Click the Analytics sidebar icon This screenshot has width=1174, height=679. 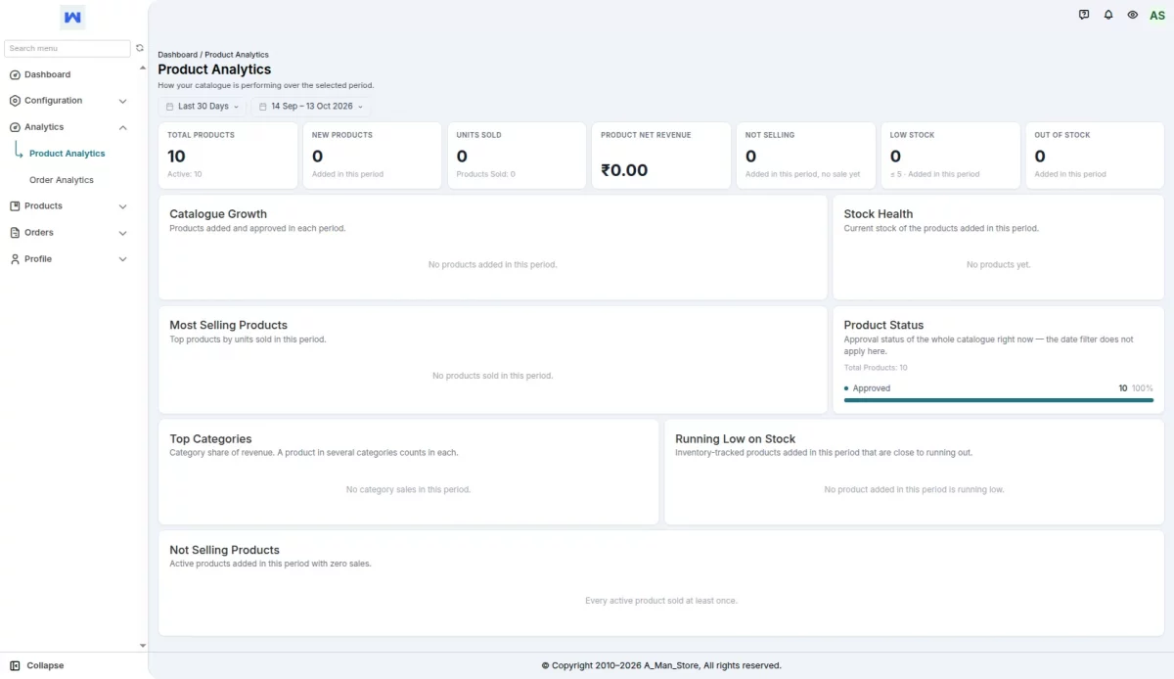point(15,127)
